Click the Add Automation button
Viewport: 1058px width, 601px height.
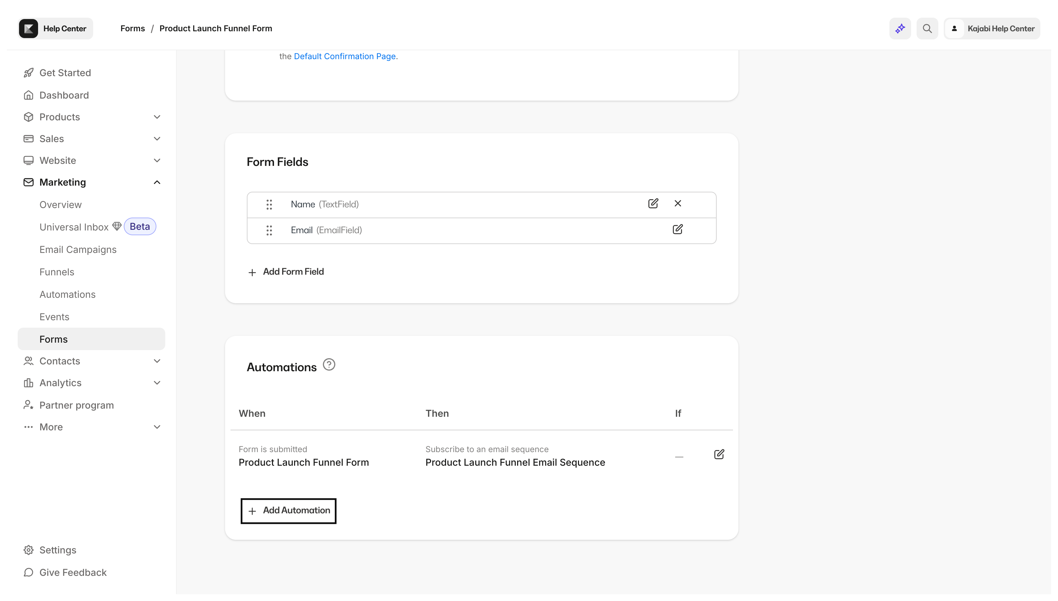(288, 511)
